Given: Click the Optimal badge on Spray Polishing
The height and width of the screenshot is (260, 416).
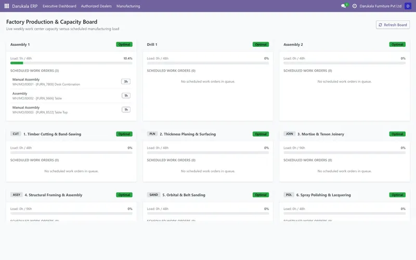Looking at the screenshot, I should [x=397, y=194].
